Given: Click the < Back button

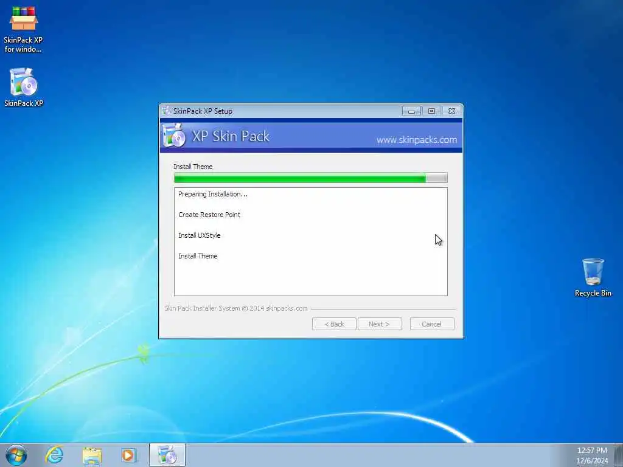Looking at the screenshot, I should click(x=334, y=324).
